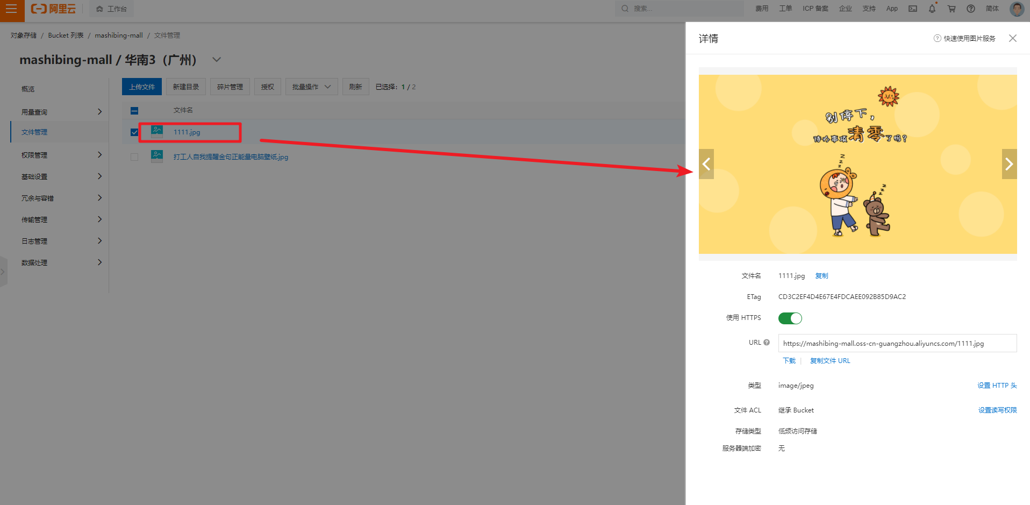Close the 详情 details panel
The height and width of the screenshot is (505, 1030).
tap(1013, 38)
